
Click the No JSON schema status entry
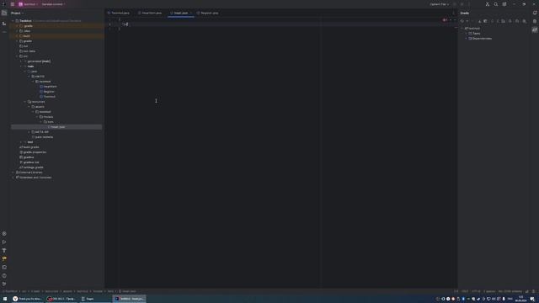510,291
